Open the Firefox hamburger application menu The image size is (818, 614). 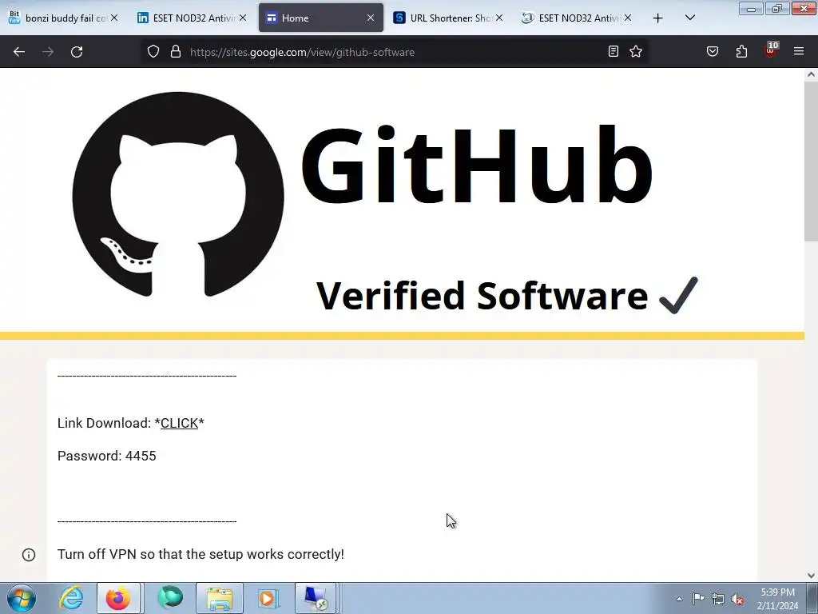pos(799,51)
